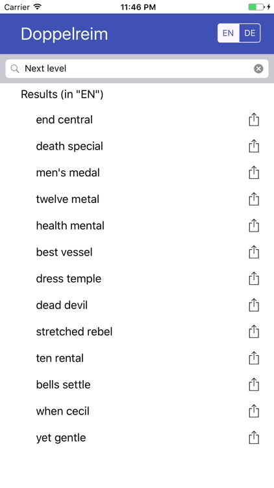Select the "when cecil" list item
Viewport: 274px width, 488px height.
point(137,411)
